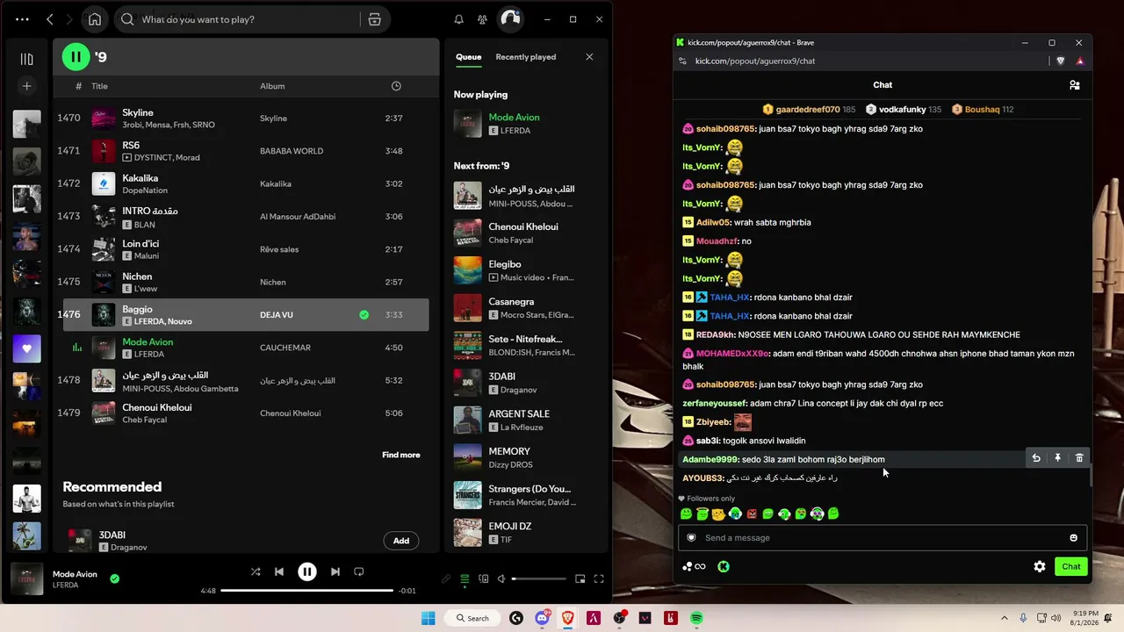The image size is (1124, 632).
Task: Skip to next track
Action: point(335,571)
